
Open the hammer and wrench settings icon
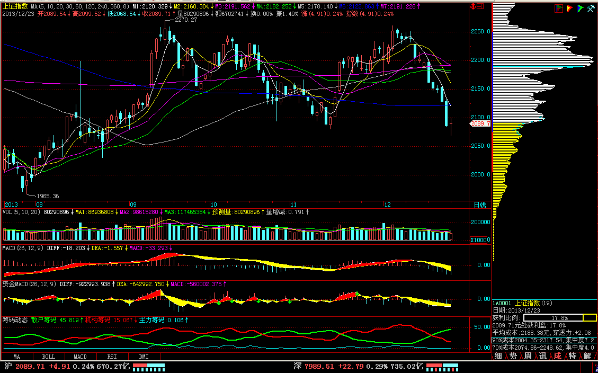[x=591, y=8]
